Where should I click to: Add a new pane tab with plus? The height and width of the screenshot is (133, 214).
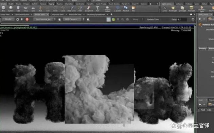[111, 14]
